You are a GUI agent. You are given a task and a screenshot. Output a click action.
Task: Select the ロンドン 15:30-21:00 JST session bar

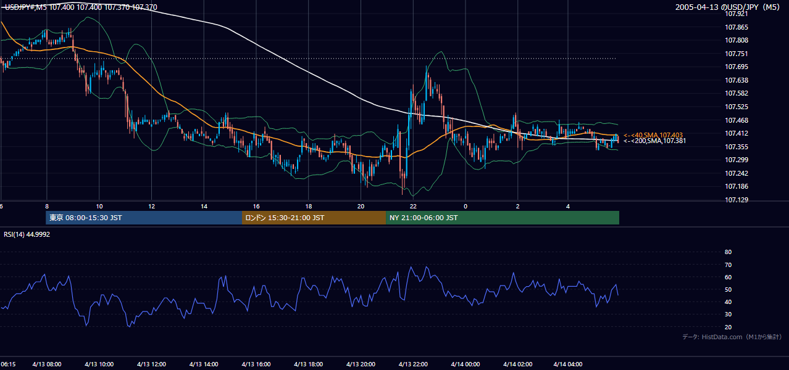coord(314,218)
